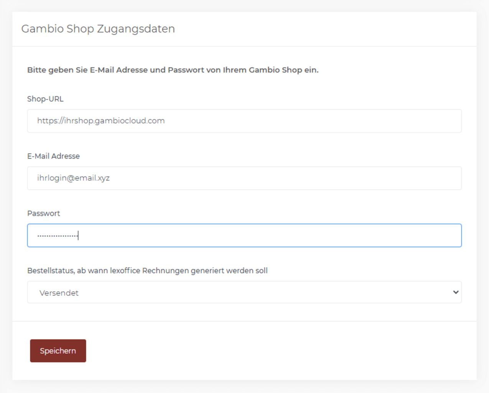Viewport: 489px width, 393px height.
Task: Click the E-Mail Adresse label
Action: click(x=53, y=156)
